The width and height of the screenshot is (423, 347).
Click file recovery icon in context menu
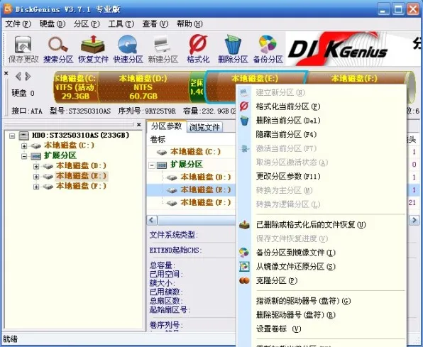tap(244, 224)
